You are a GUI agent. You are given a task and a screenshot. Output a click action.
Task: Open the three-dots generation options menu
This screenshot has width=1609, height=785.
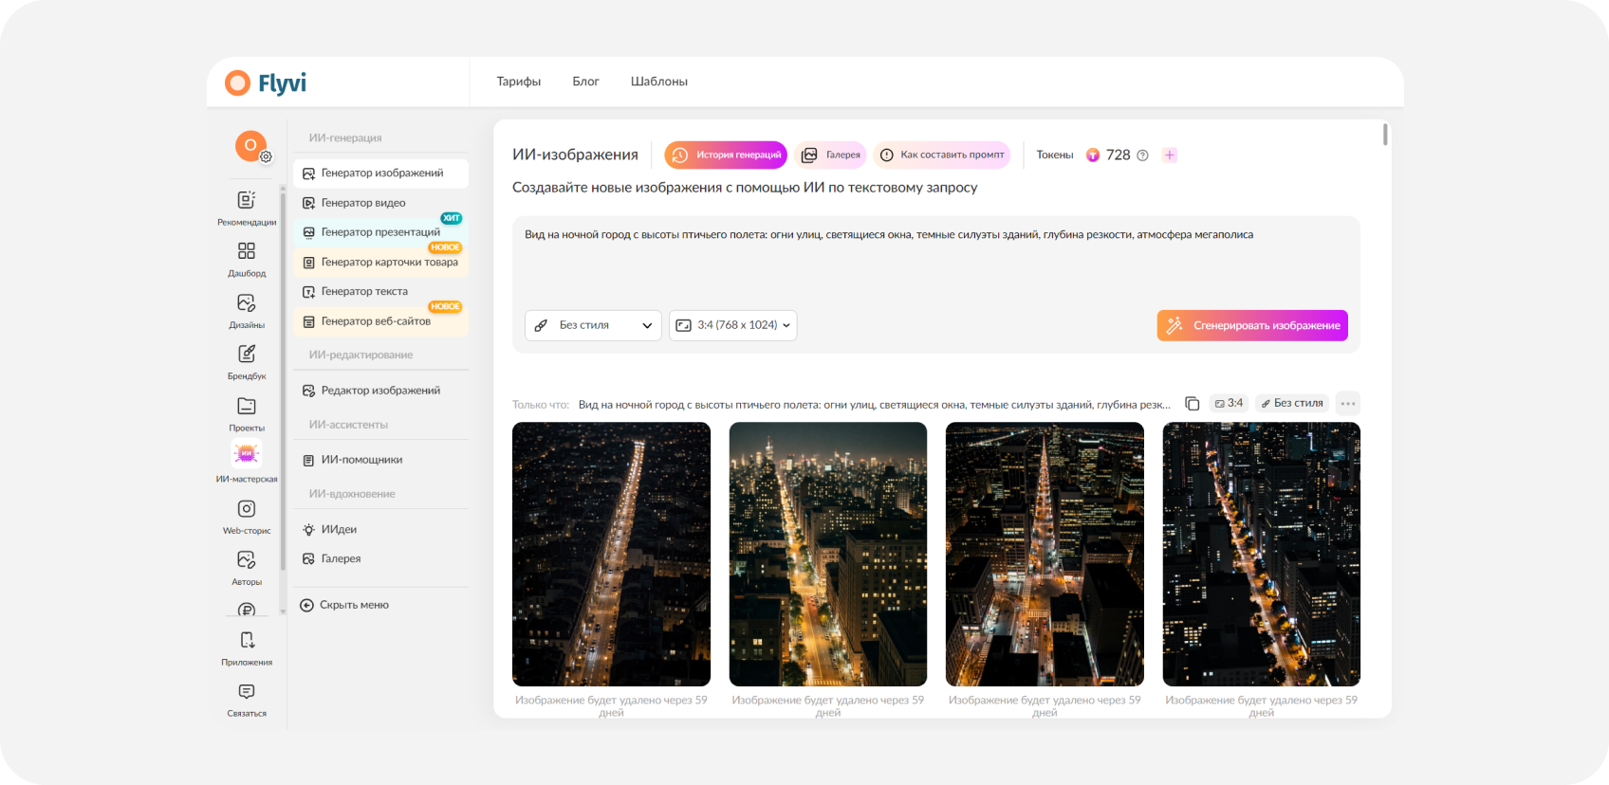coord(1348,403)
